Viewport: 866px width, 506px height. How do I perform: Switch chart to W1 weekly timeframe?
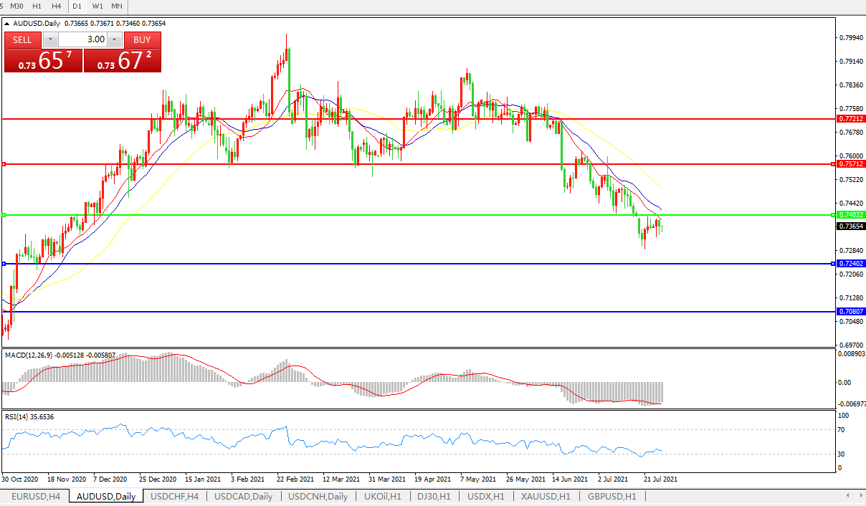coord(97,6)
